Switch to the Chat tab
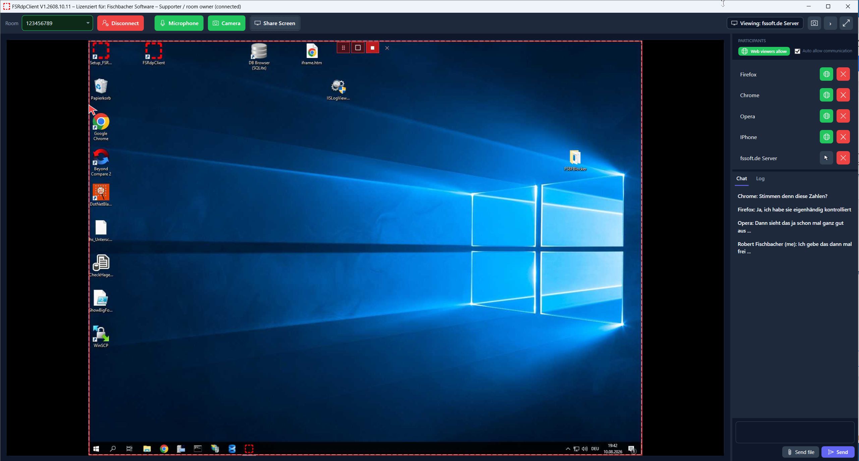859x461 pixels. coord(741,179)
